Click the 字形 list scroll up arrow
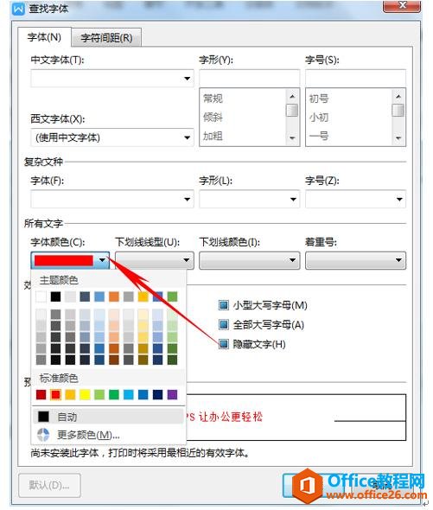433x510 pixels. tap(292, 96)
